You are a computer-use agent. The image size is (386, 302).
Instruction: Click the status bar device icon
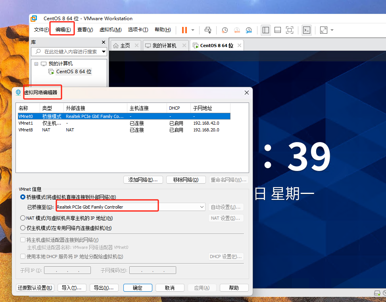coord(377,293)
